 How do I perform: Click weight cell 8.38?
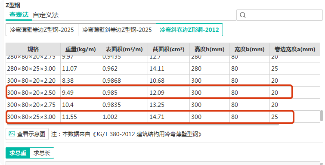click(80, 81)
